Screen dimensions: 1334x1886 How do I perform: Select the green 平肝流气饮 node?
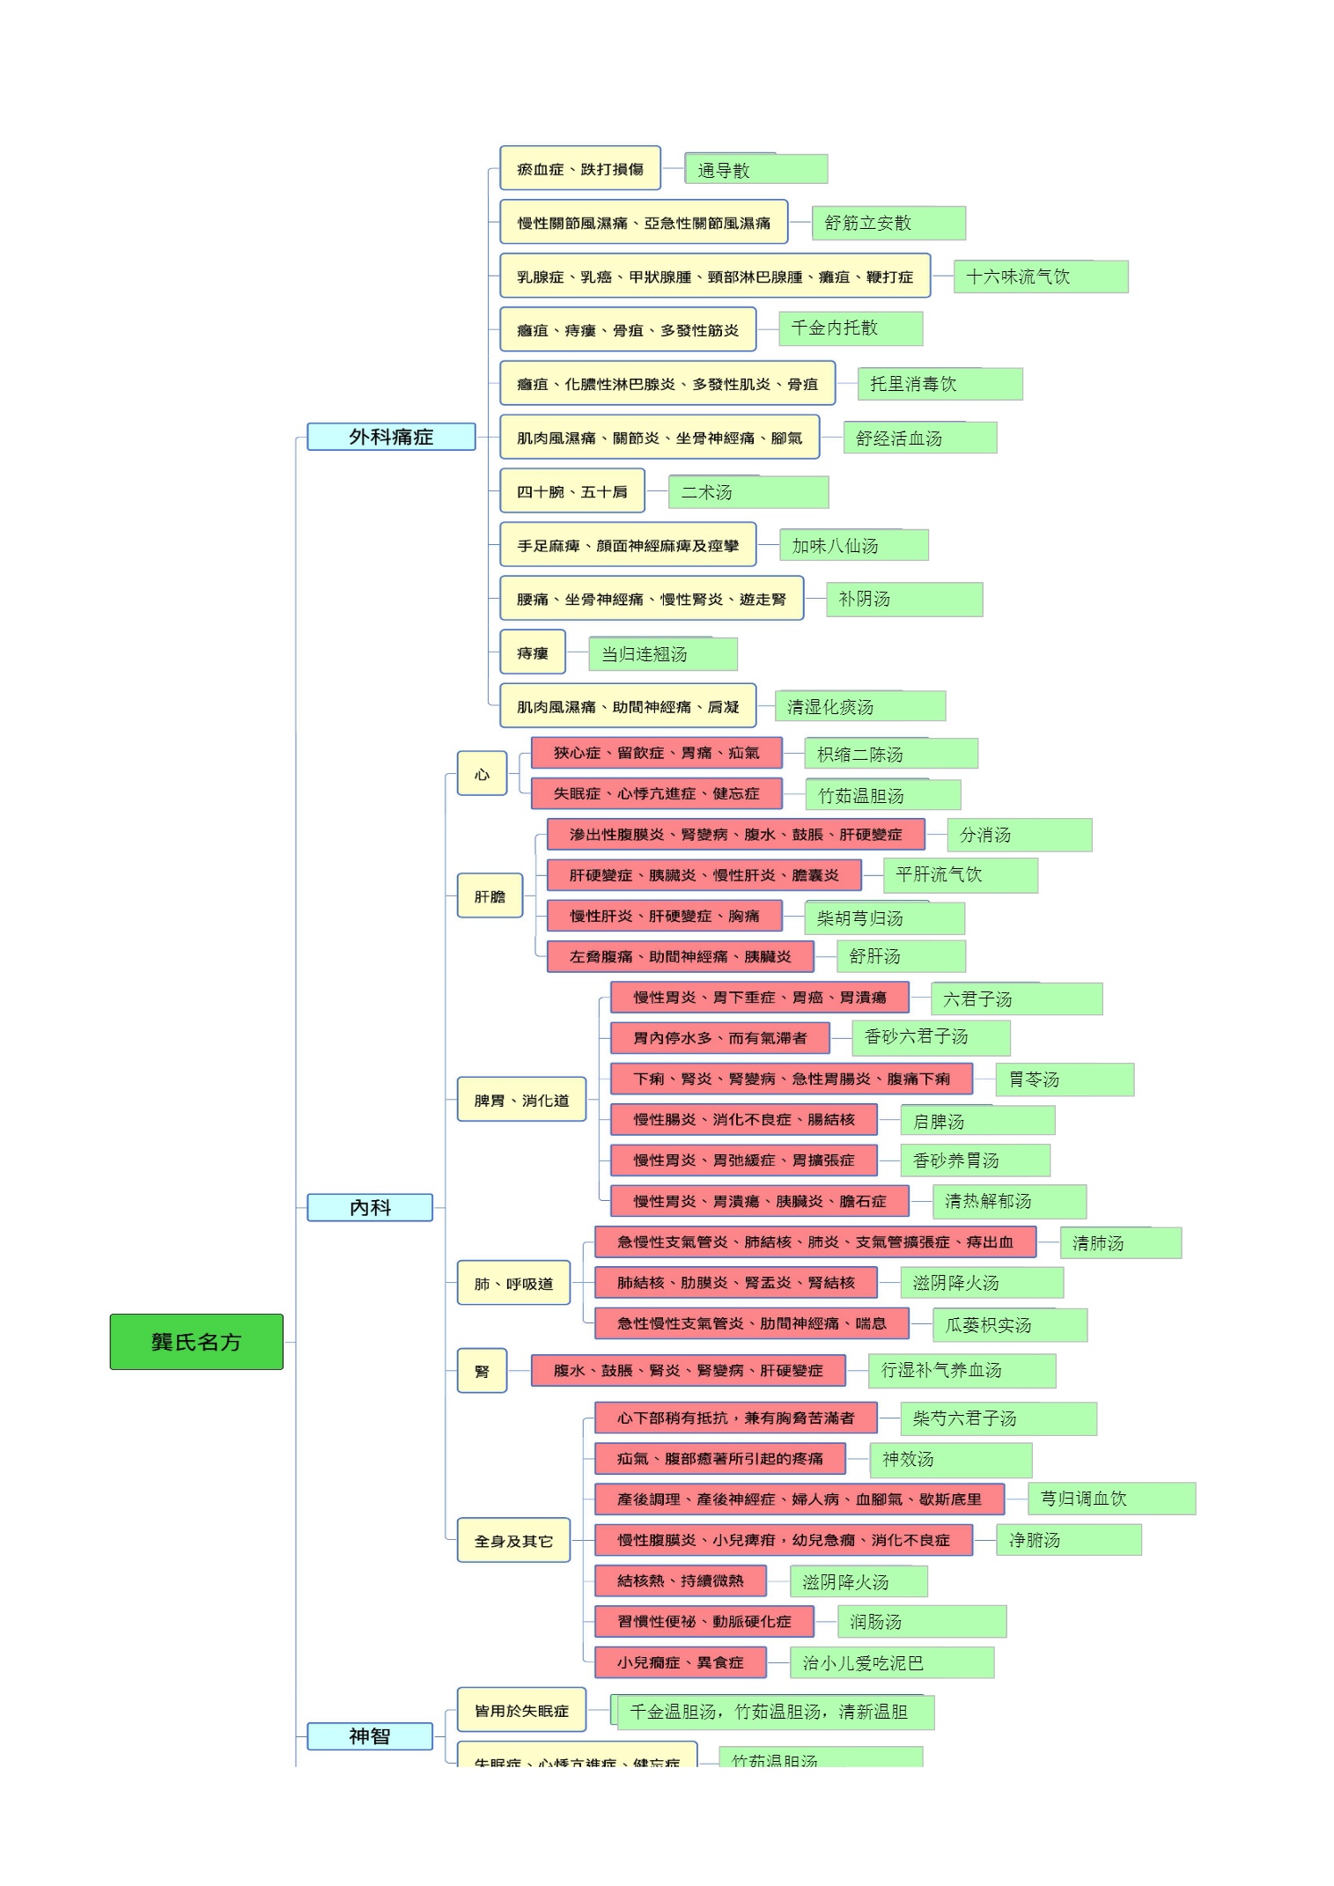coord(961,875)
